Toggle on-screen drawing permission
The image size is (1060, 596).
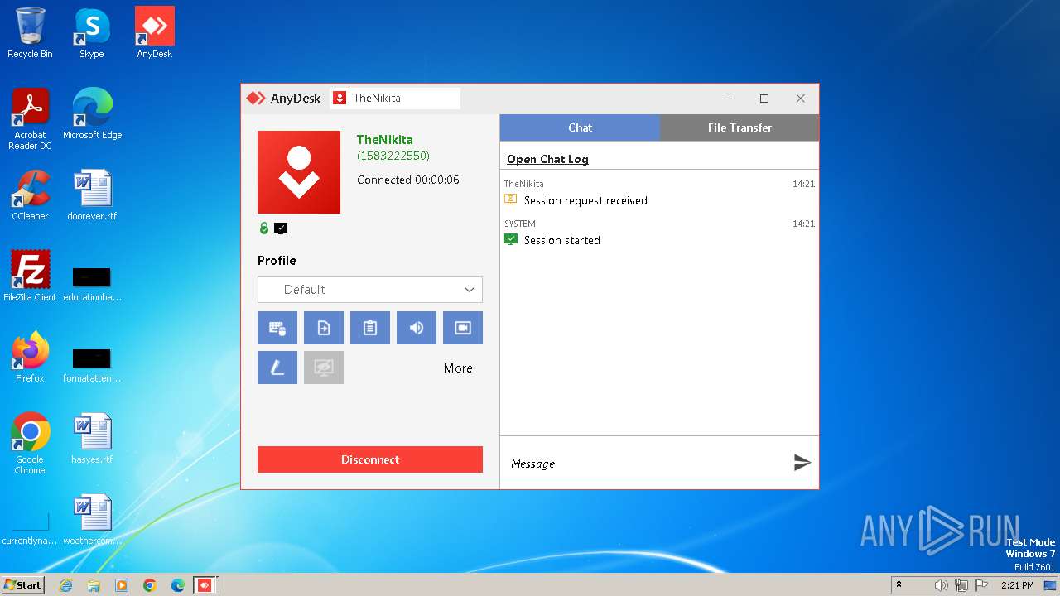(277, 368)
